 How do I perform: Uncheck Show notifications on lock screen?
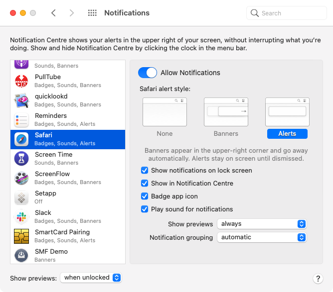145,170
